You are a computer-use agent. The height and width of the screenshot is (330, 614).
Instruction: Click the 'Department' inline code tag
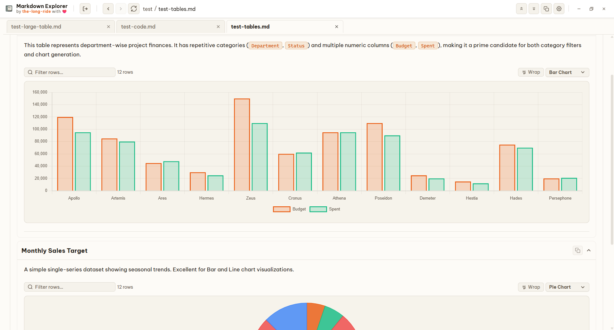click(265, 45)
